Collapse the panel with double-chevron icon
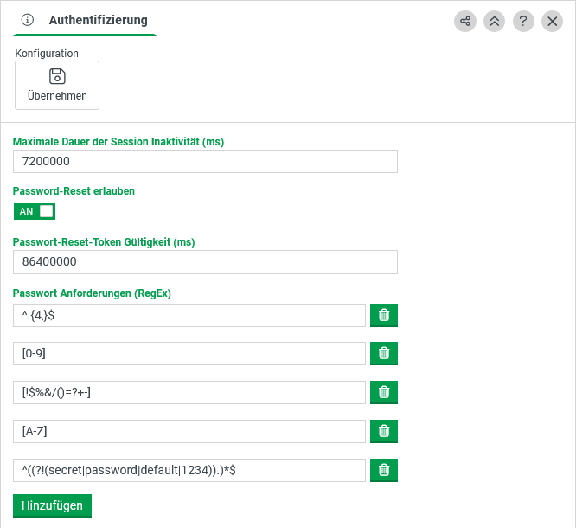Viewport: 576px width, 528px height. 495,21
